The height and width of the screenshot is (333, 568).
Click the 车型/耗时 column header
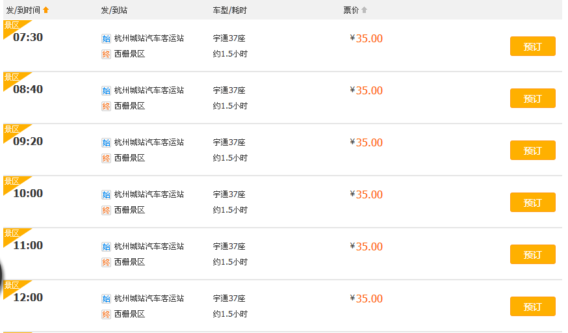tap(229, 10)
